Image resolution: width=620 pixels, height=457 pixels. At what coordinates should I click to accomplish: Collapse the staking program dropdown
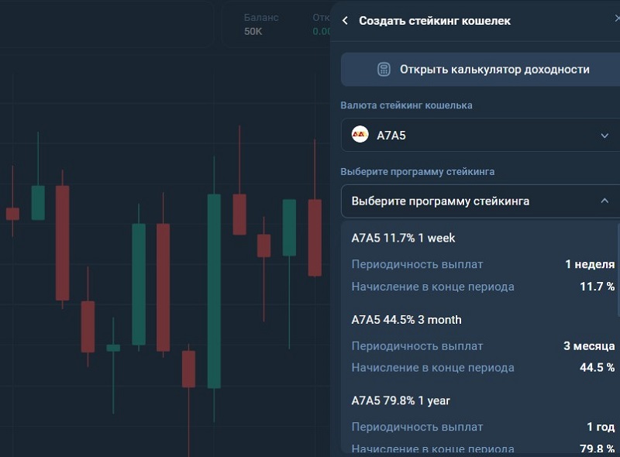(x=480, y=201)
